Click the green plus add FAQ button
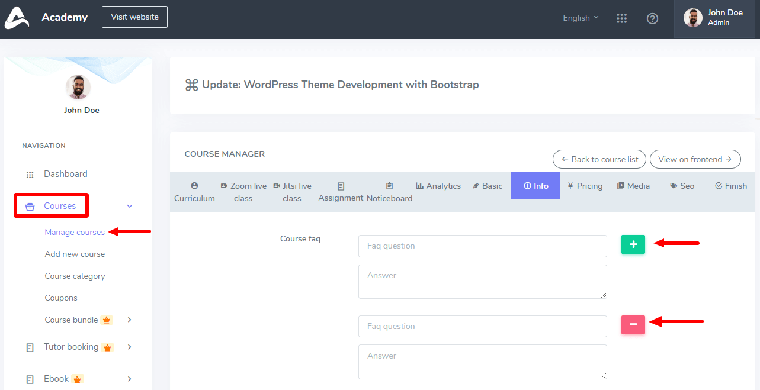760x390 pixels. 633,244
